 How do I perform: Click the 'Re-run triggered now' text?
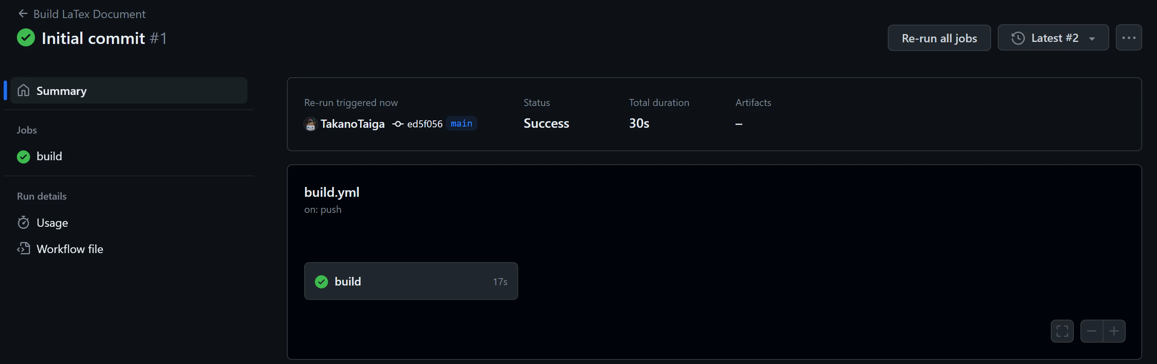click(x=351, y=103)
